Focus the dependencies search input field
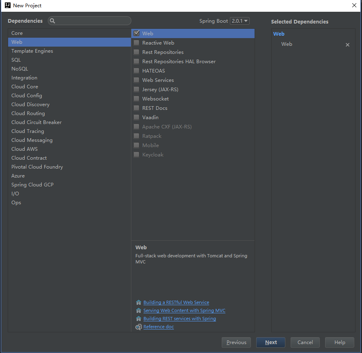Image resolution: width=362 pixels, height=353 pixels. coord(93,21)
